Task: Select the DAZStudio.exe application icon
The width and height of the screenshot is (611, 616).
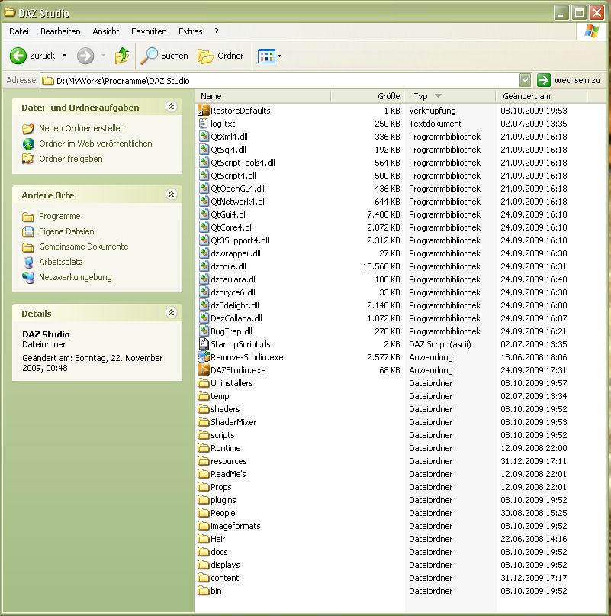Action: (x=204, y=369)
